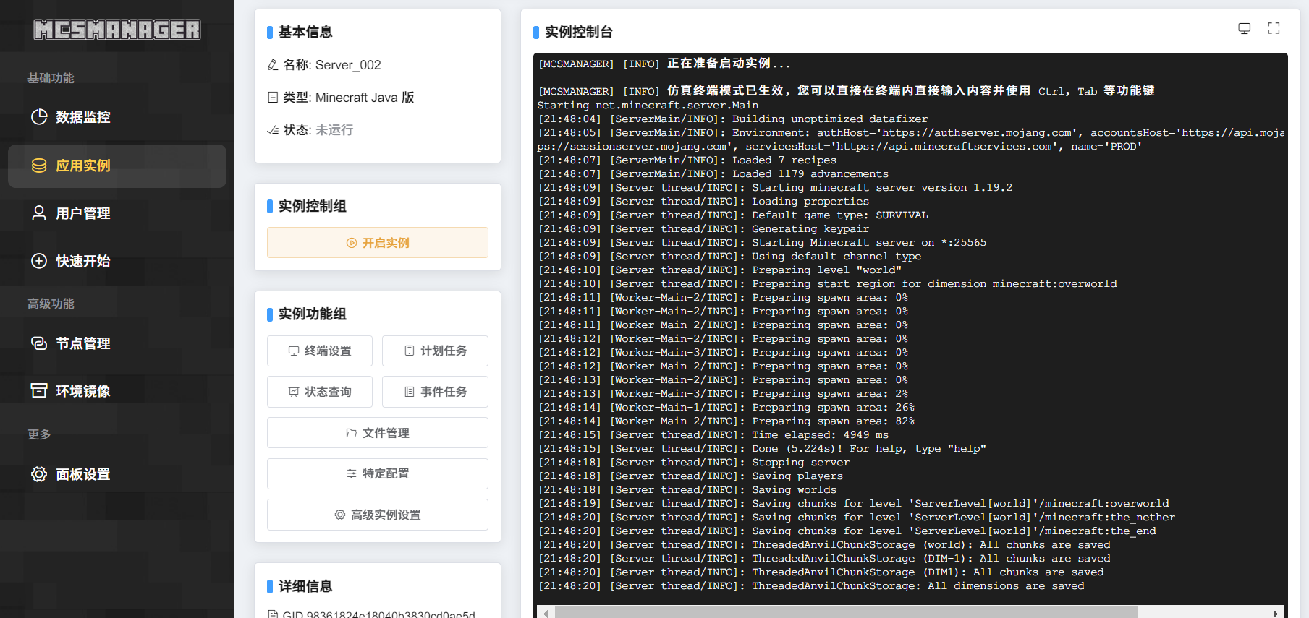Screen dimensions: 1309x618
Task: Start instance with 开启实例 button
Action: coord(378,243)
